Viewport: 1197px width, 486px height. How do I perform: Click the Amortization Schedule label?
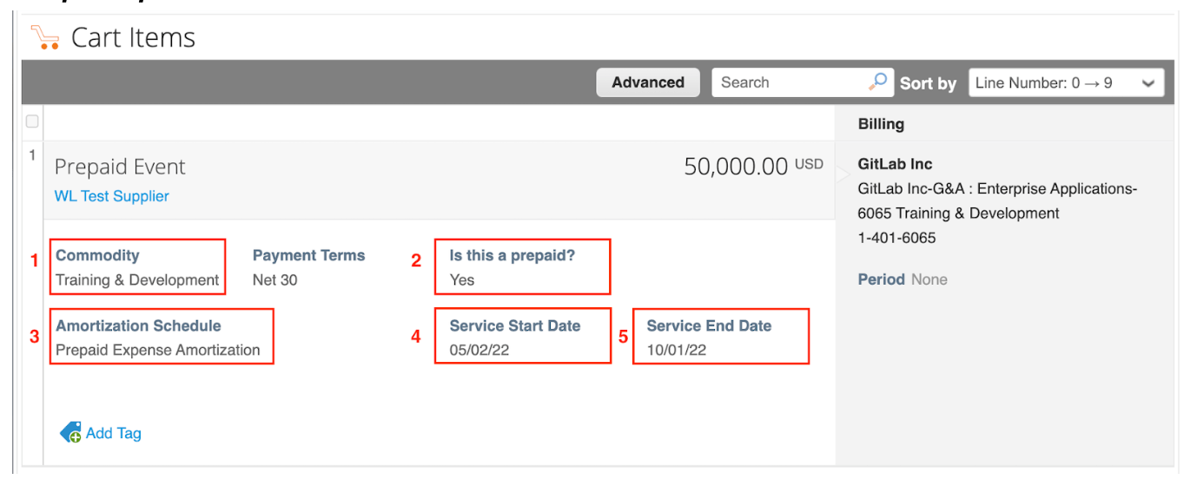pos(139,325)
